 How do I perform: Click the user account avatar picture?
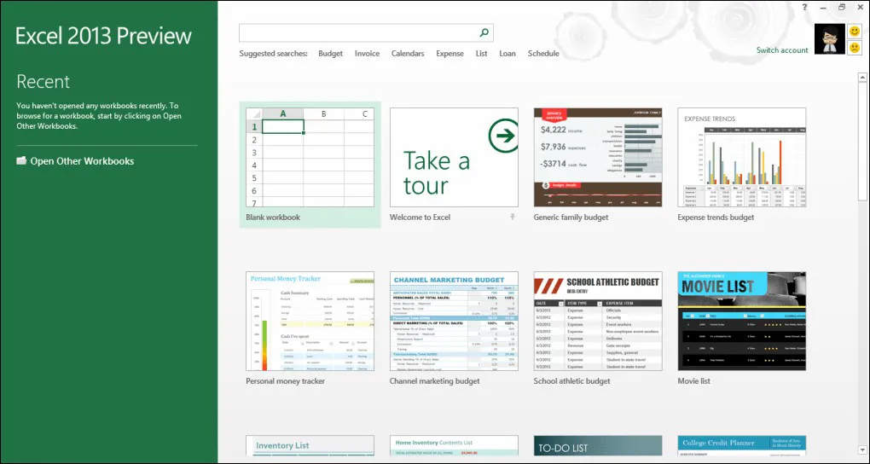pyautogui.click(x=829, y=39)
